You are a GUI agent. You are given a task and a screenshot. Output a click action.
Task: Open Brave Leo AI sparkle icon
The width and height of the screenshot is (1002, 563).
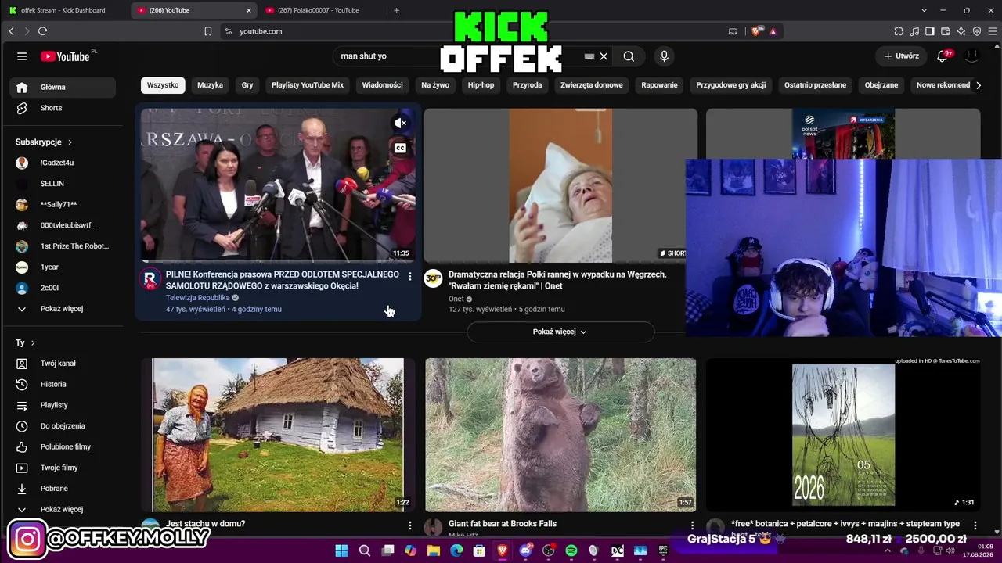961,31
